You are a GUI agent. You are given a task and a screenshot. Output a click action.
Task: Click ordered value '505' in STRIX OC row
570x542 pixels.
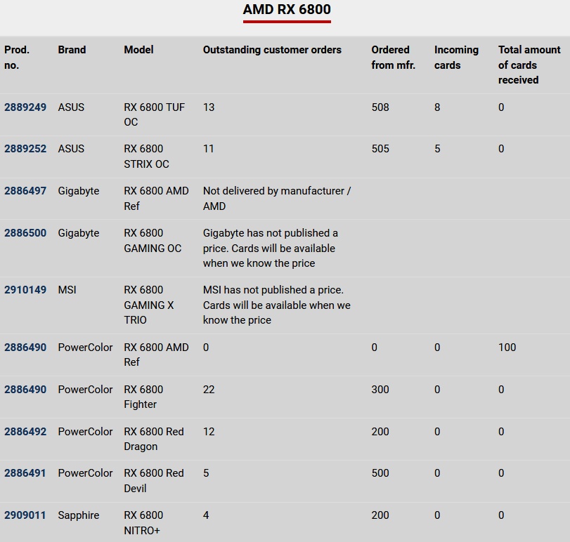[380, 148]
